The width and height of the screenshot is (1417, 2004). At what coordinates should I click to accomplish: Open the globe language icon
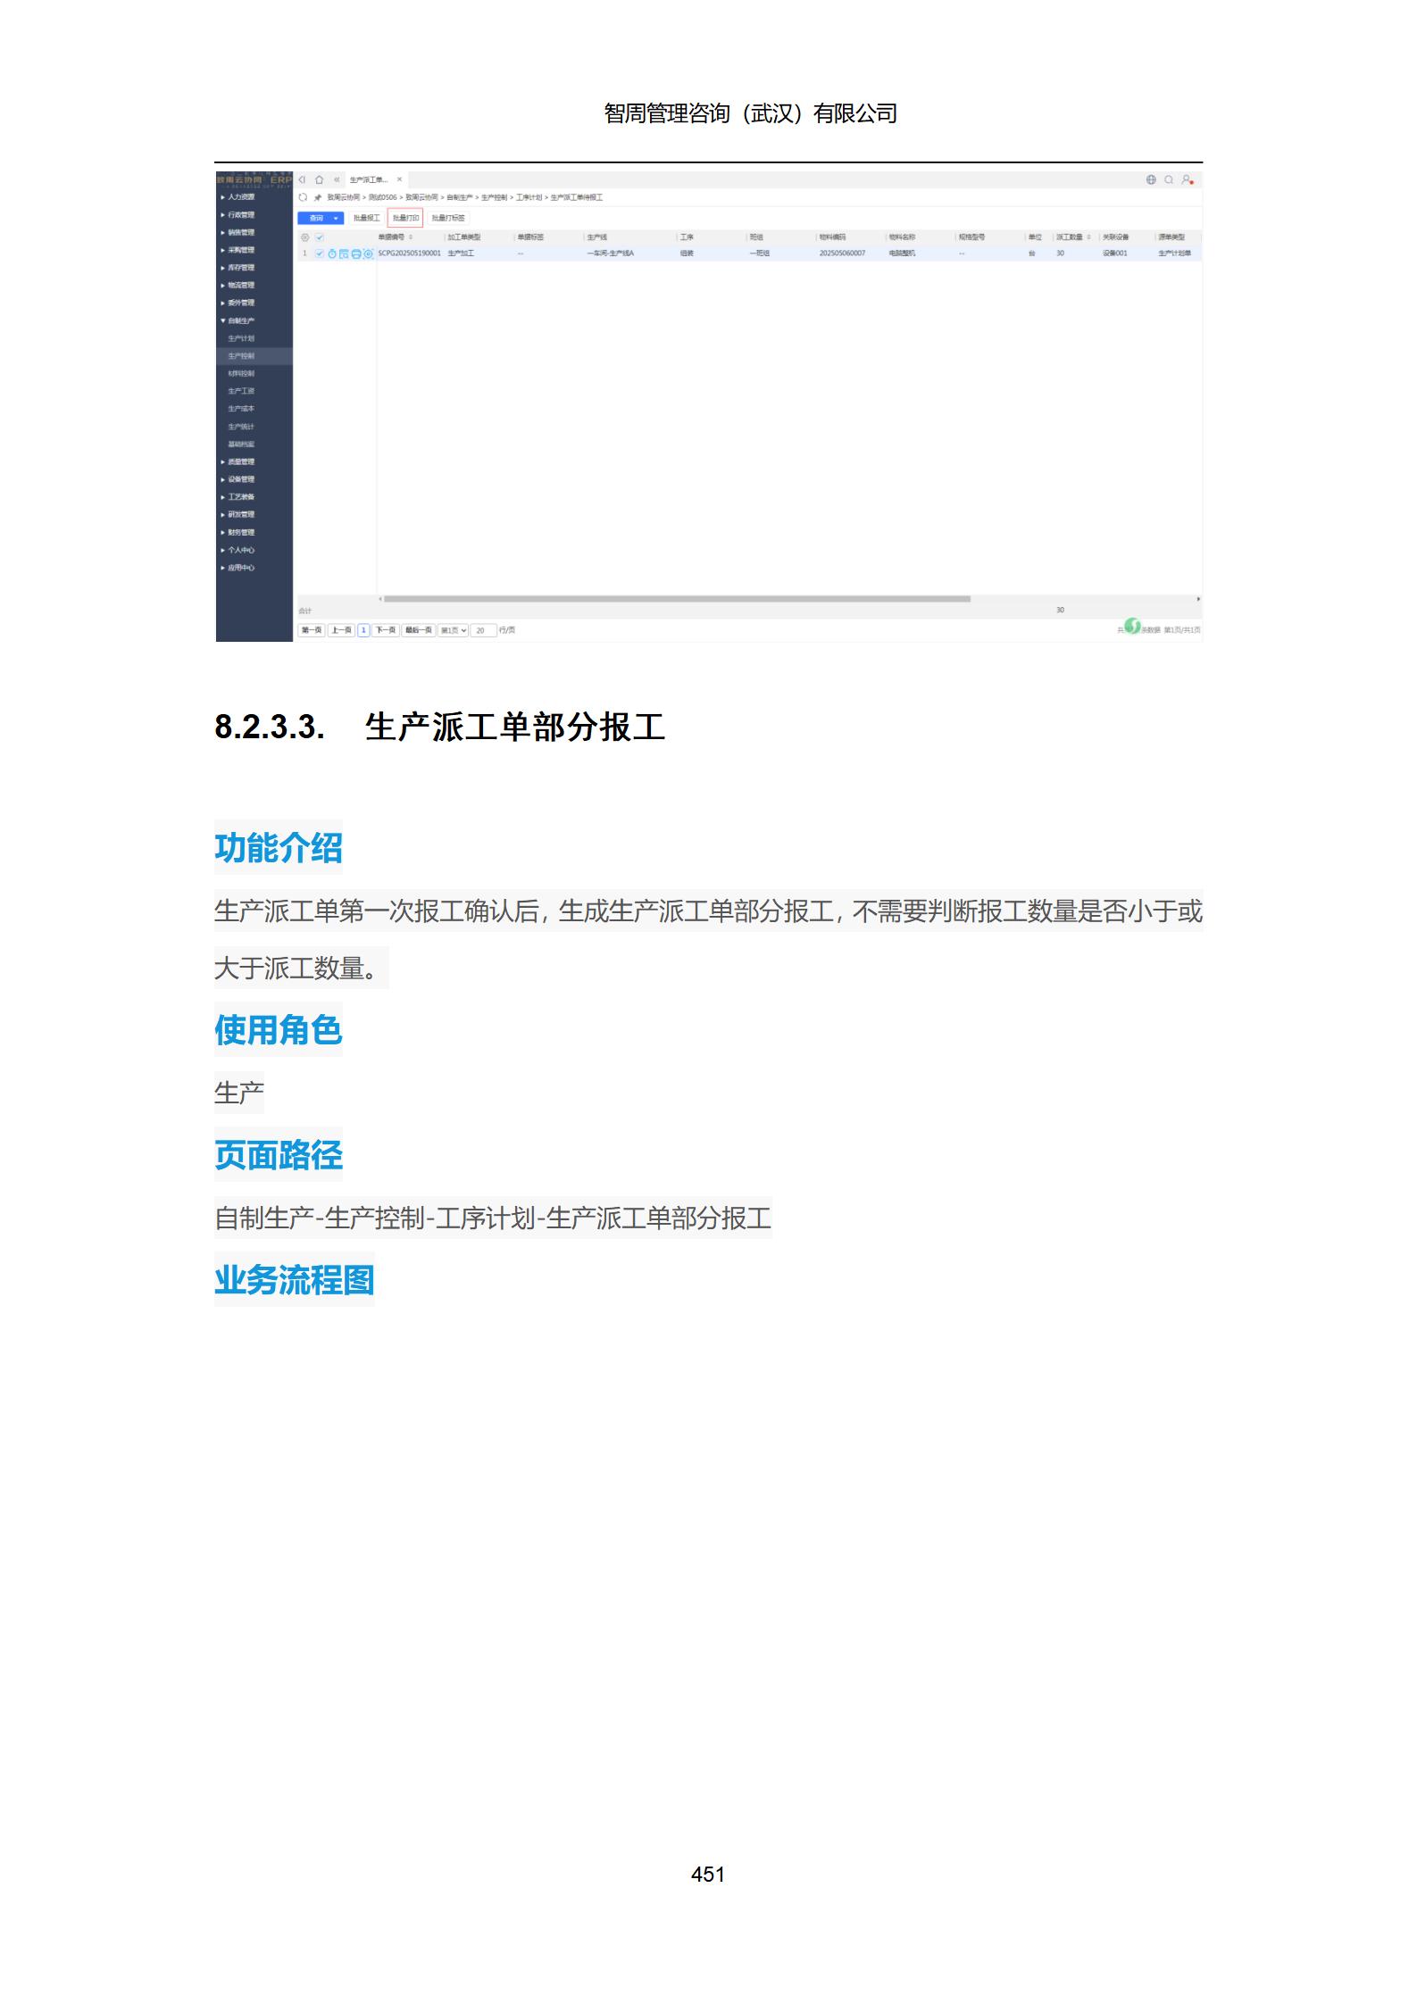1151,179
